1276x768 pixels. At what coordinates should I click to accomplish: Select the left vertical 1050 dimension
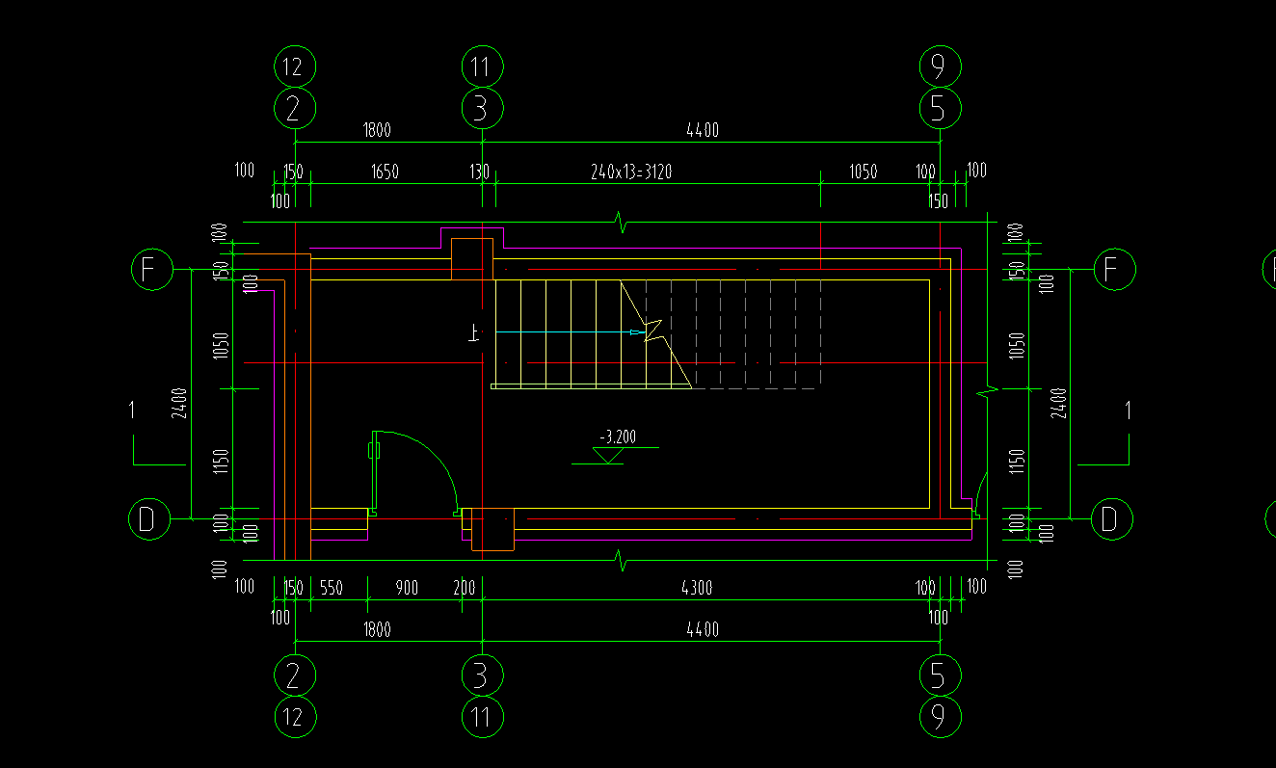click(x=222, y=345)
